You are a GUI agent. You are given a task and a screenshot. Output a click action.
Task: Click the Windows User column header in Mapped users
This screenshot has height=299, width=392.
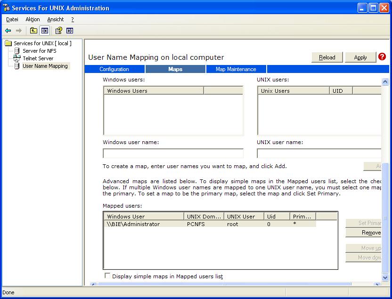[x=144, y=216]
